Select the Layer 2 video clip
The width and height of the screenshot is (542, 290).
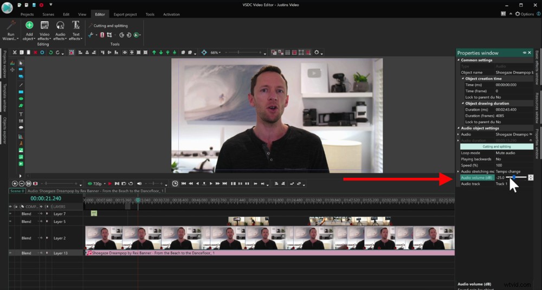pos(269,238)
